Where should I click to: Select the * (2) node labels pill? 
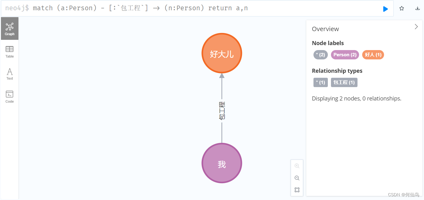320,55
